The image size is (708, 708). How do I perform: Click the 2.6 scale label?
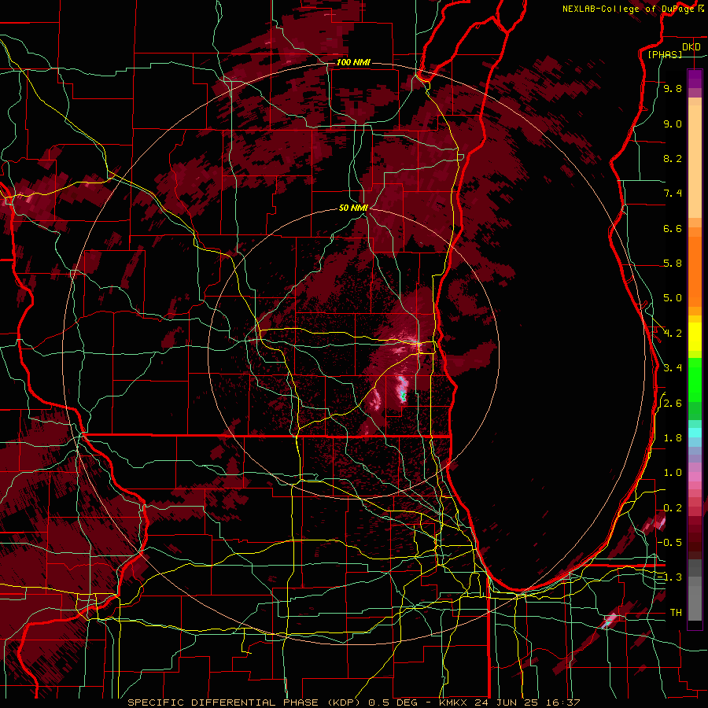(x=673, y=404)
